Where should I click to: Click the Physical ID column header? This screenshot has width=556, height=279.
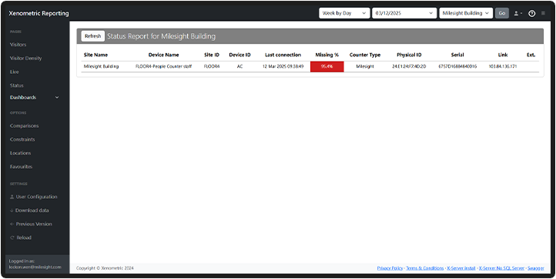pos(409,55)
